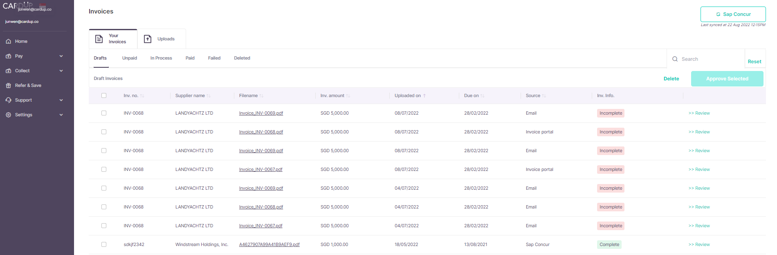777x255 pixels.
Task: Select the first INV-0068 row checkbox
Action: coord(104,113)
